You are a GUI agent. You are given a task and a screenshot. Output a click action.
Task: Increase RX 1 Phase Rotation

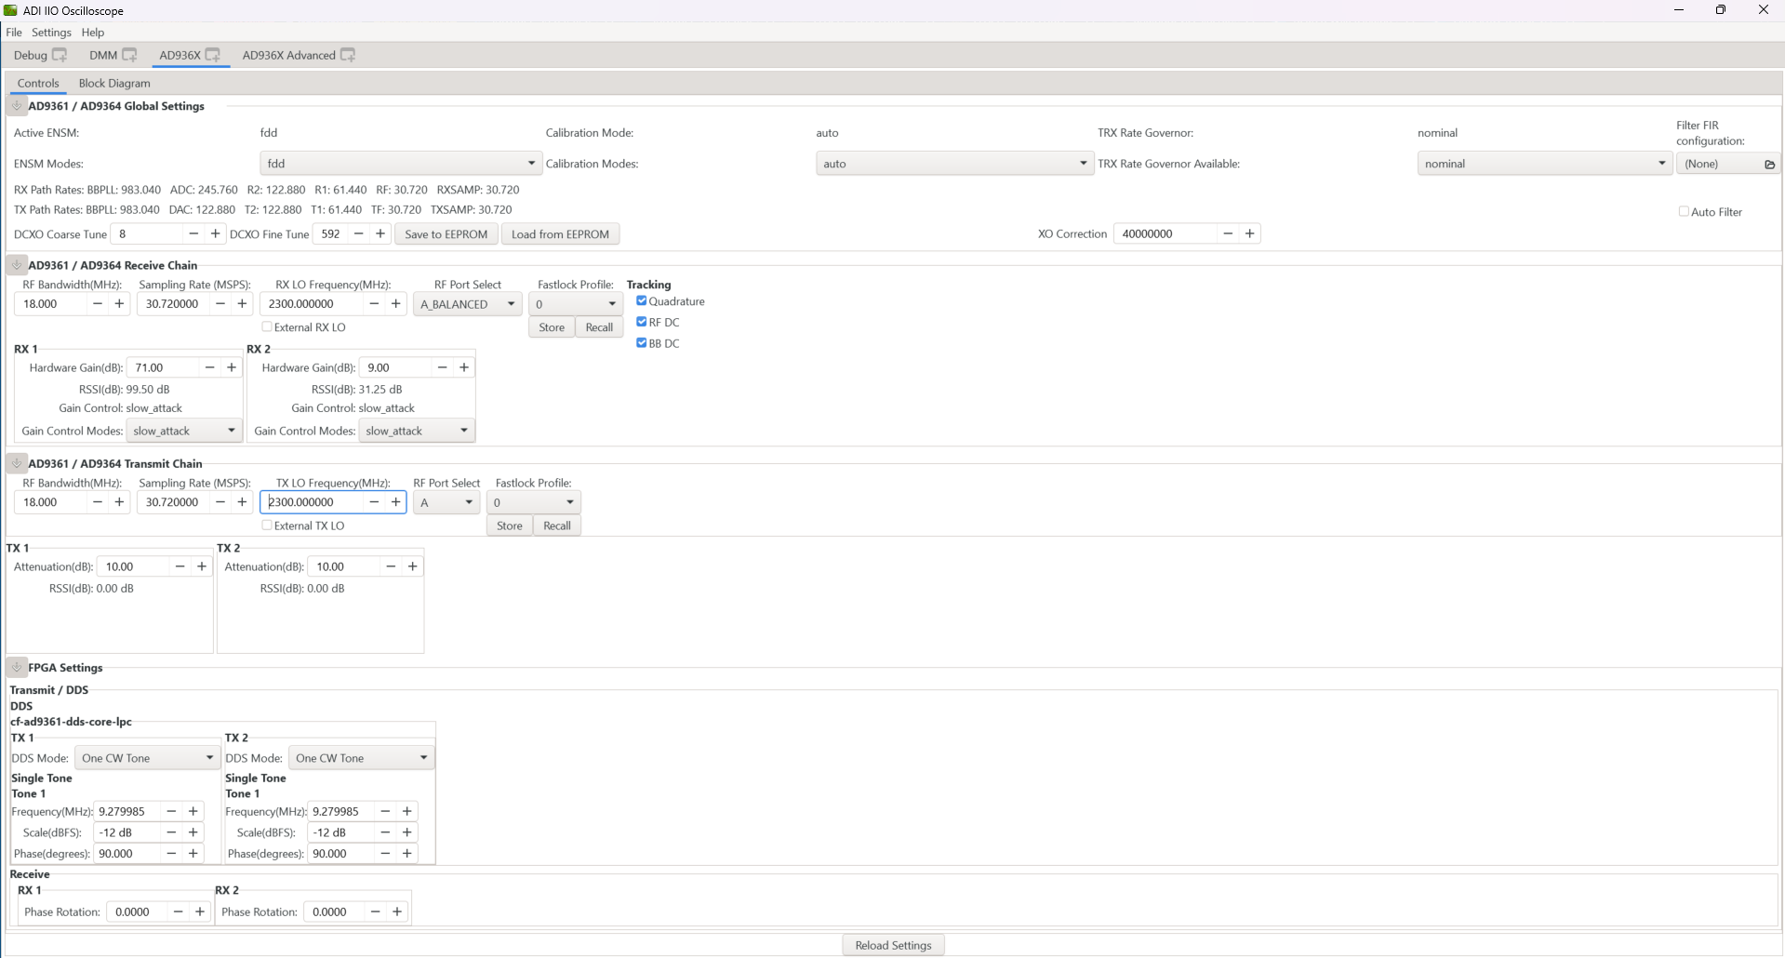click(x=200, y=911)
